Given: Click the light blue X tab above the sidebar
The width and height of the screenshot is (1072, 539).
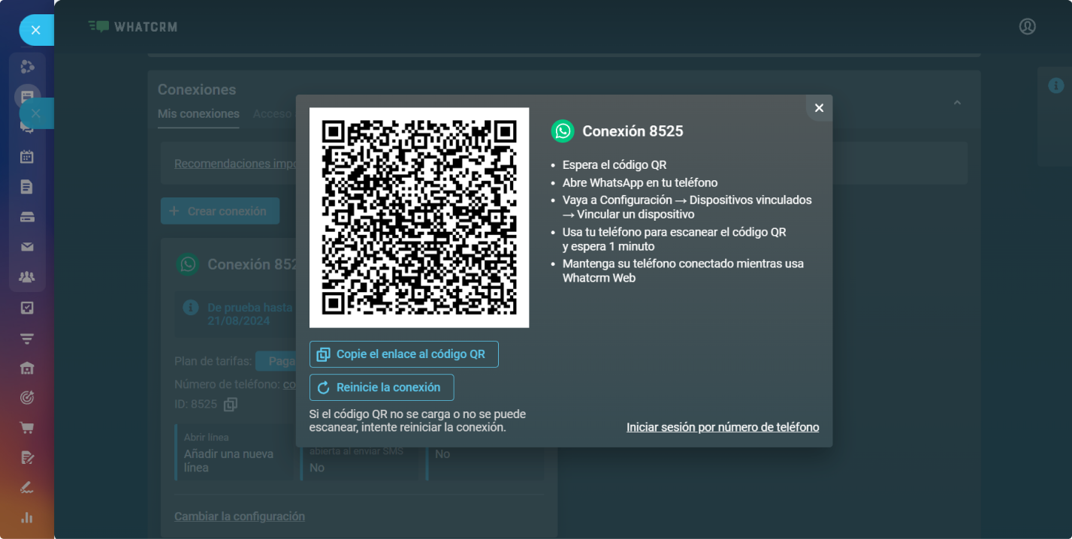Looking at the screenshot, I should pos(35,30).
